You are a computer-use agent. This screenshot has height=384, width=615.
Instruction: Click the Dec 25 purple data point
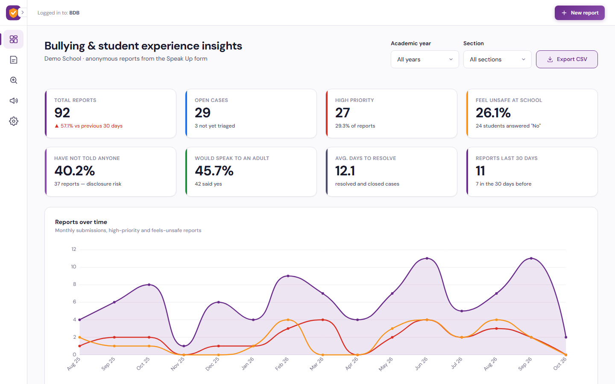coord(219,302)
